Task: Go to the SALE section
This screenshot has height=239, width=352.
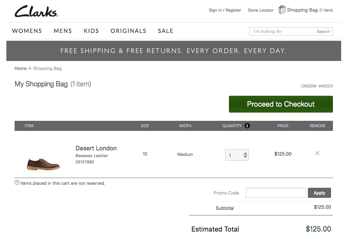Action: coord(165,31)
